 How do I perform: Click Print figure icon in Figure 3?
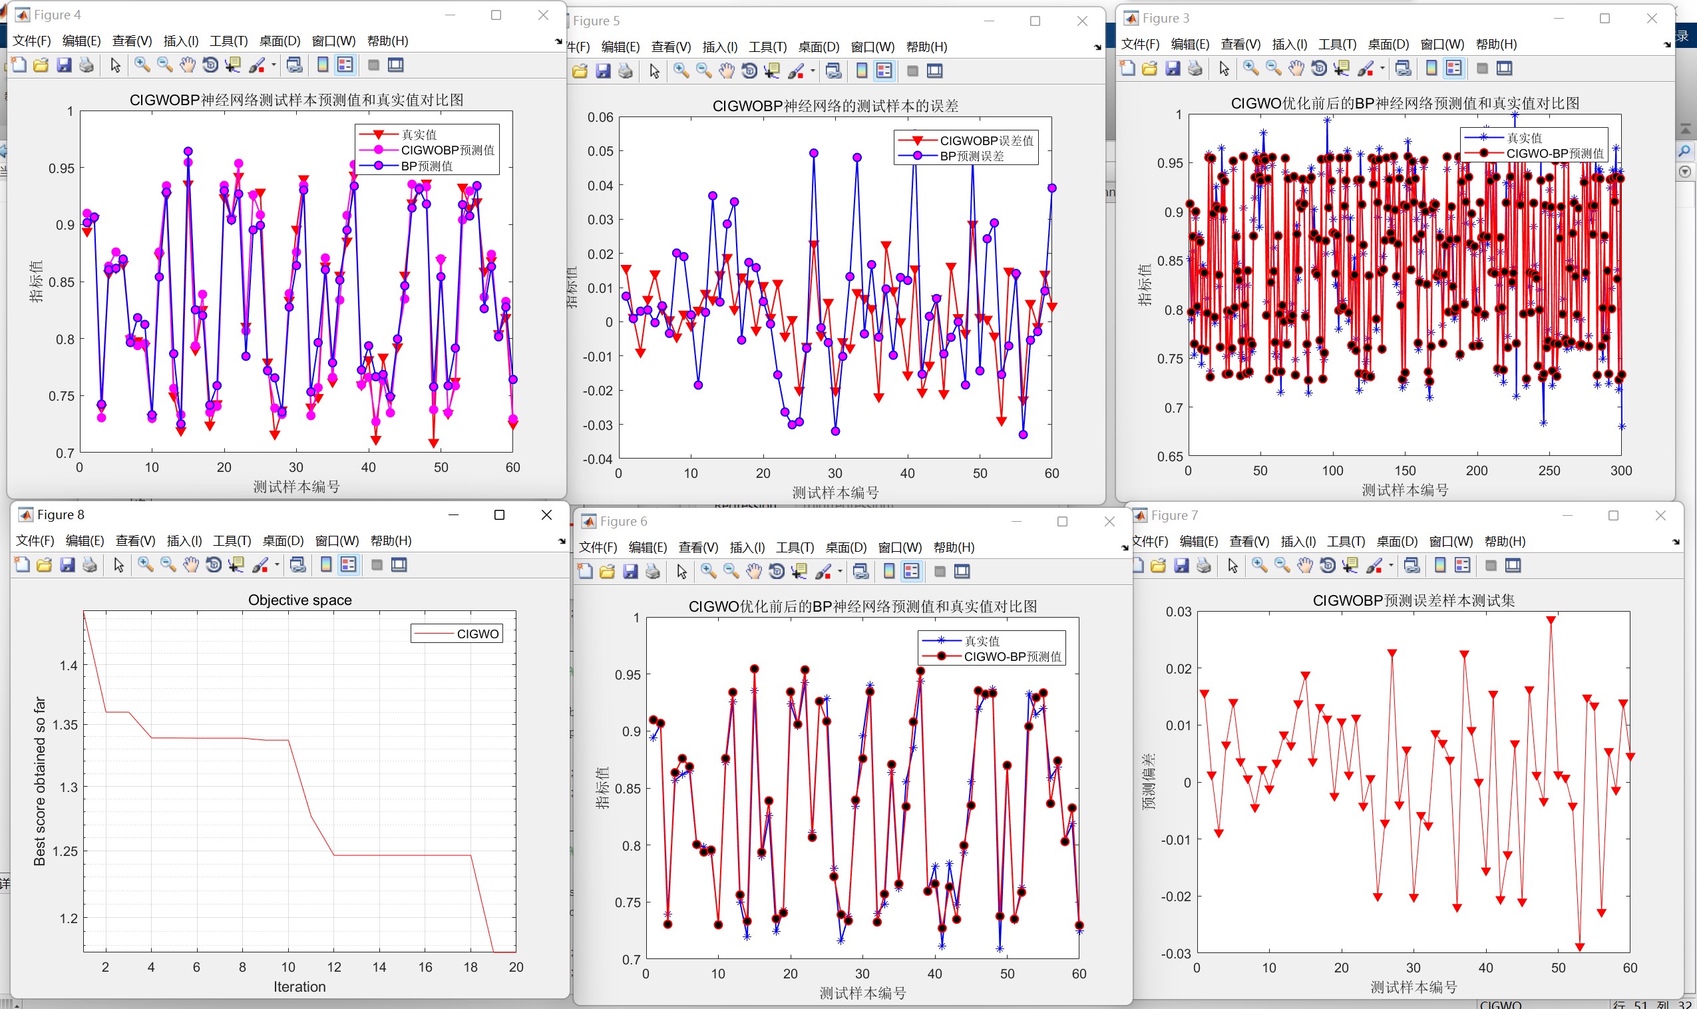click(1195, 68)
